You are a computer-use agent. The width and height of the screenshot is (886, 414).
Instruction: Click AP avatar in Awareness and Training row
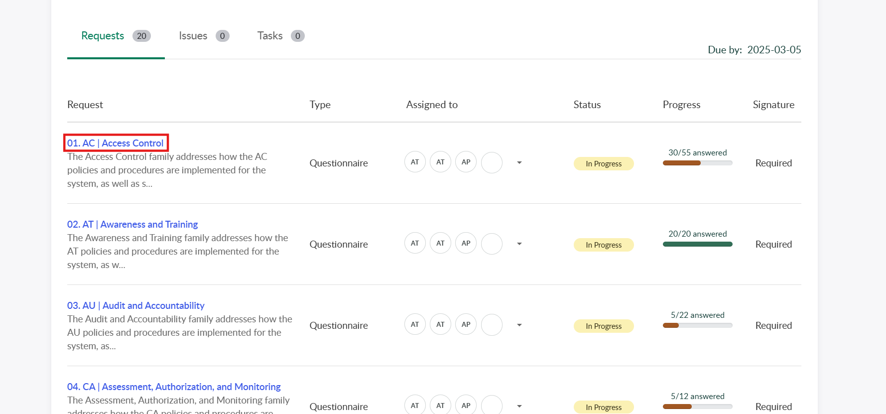466,243
